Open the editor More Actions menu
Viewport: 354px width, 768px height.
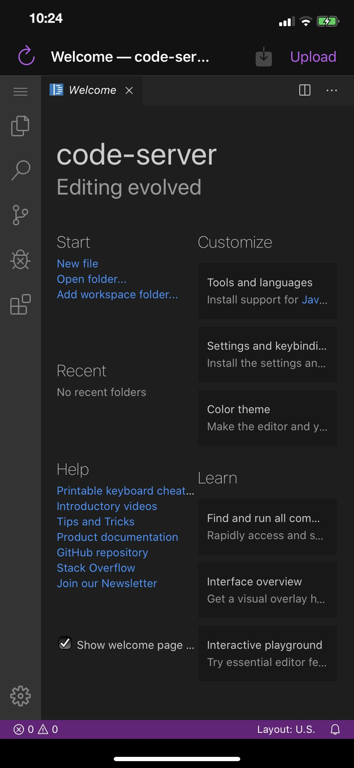pos(332,90)
